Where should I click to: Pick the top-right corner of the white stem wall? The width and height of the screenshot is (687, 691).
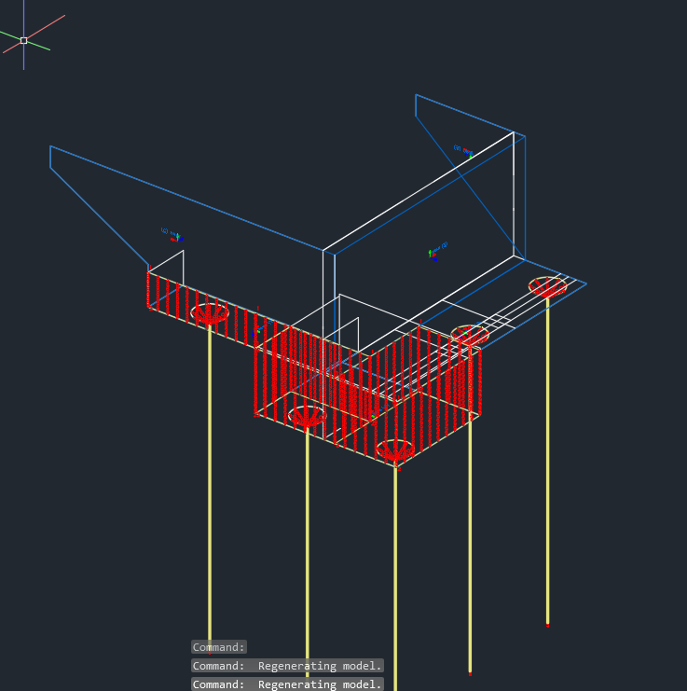(x=514, y=132)
